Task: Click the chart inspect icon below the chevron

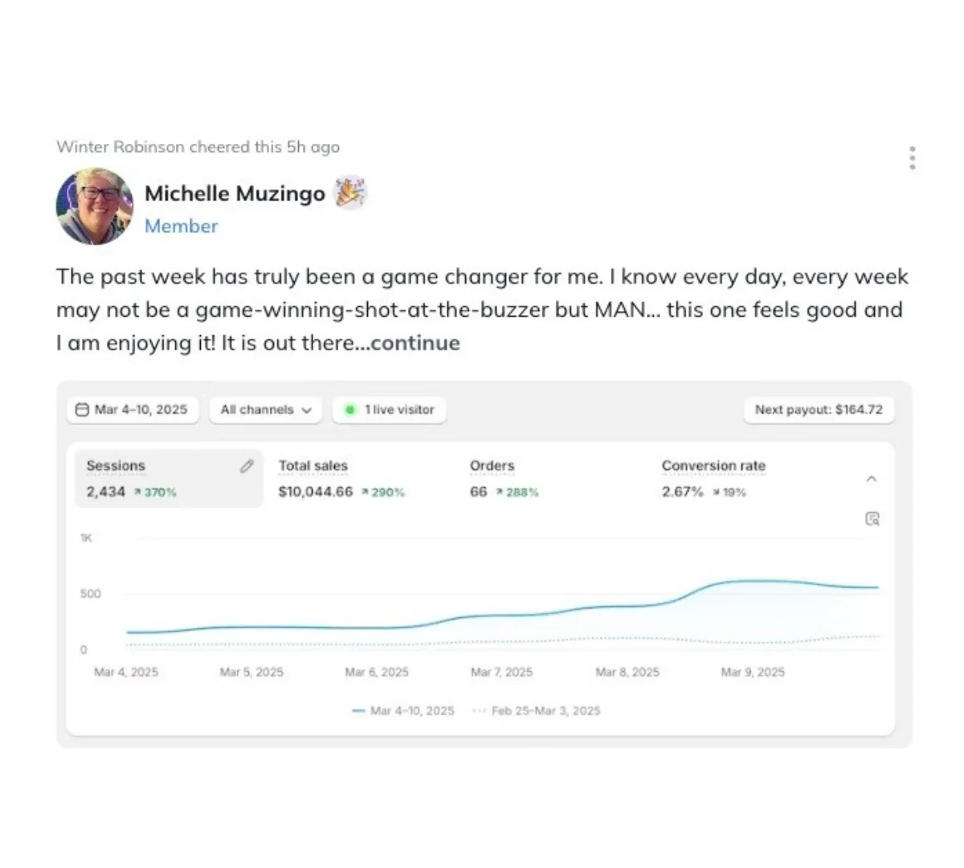Action: [872, 518]
